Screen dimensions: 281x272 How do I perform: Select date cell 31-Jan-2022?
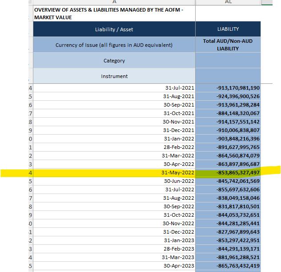click(x=114, y=139)
